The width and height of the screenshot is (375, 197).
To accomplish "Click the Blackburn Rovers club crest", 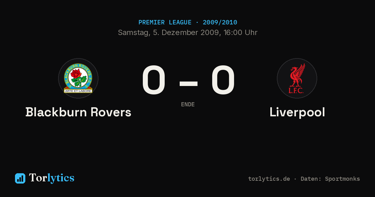I will pyautogui.click(x=78, y=78).
